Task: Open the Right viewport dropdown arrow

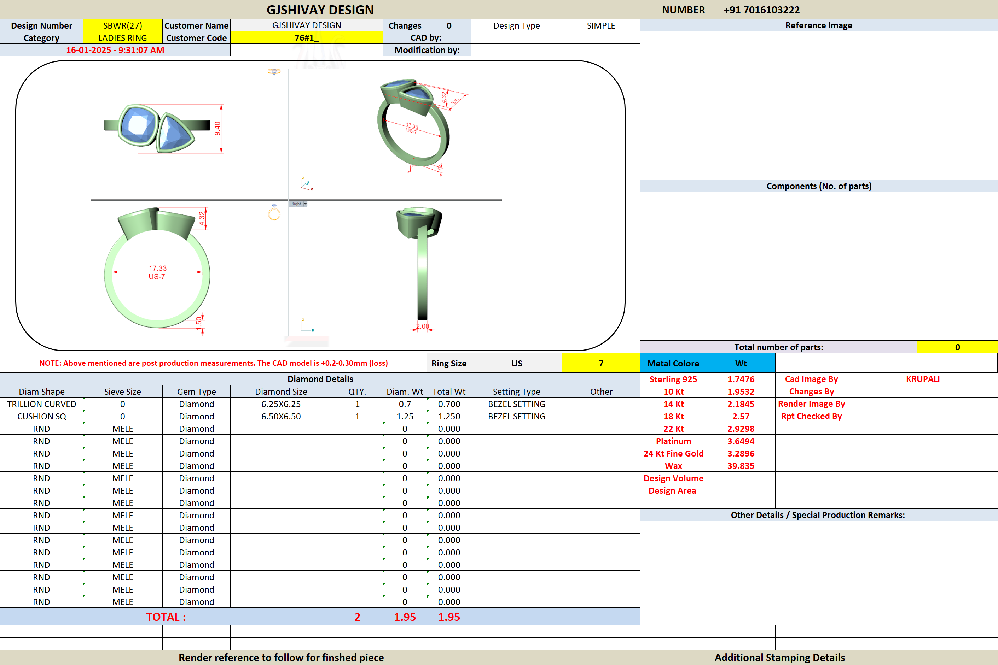Action: (305, 204)
